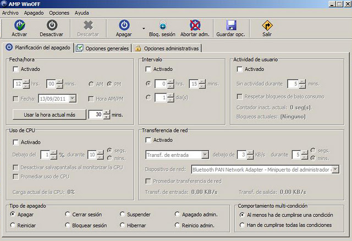Screen dimensions: 352x241
Task: Click the Abortar adm. icon
Action: click(195, 25)
